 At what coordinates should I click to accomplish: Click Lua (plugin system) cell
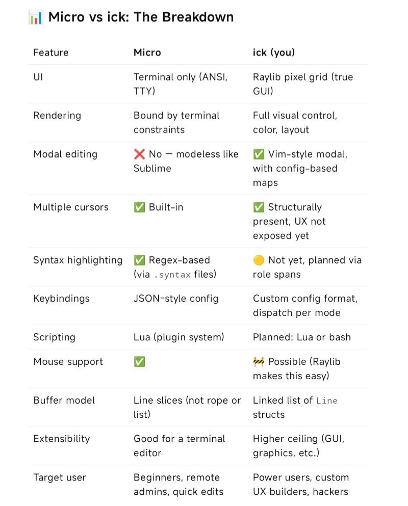tap(179, 337)
